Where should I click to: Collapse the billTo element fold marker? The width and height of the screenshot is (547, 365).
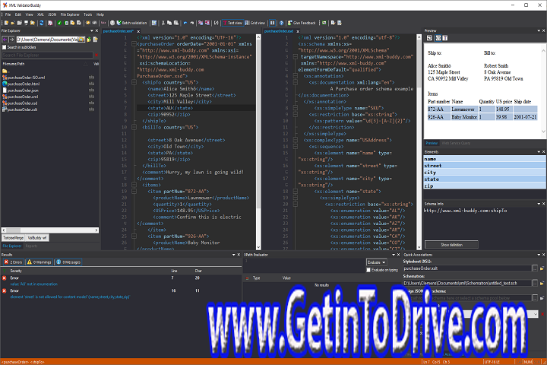134,127
